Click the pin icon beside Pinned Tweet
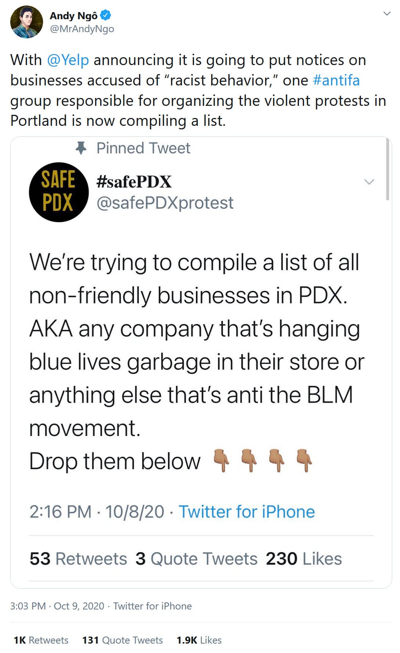Image resolution: width=400 pixels, height=653 pixels. 81,148
